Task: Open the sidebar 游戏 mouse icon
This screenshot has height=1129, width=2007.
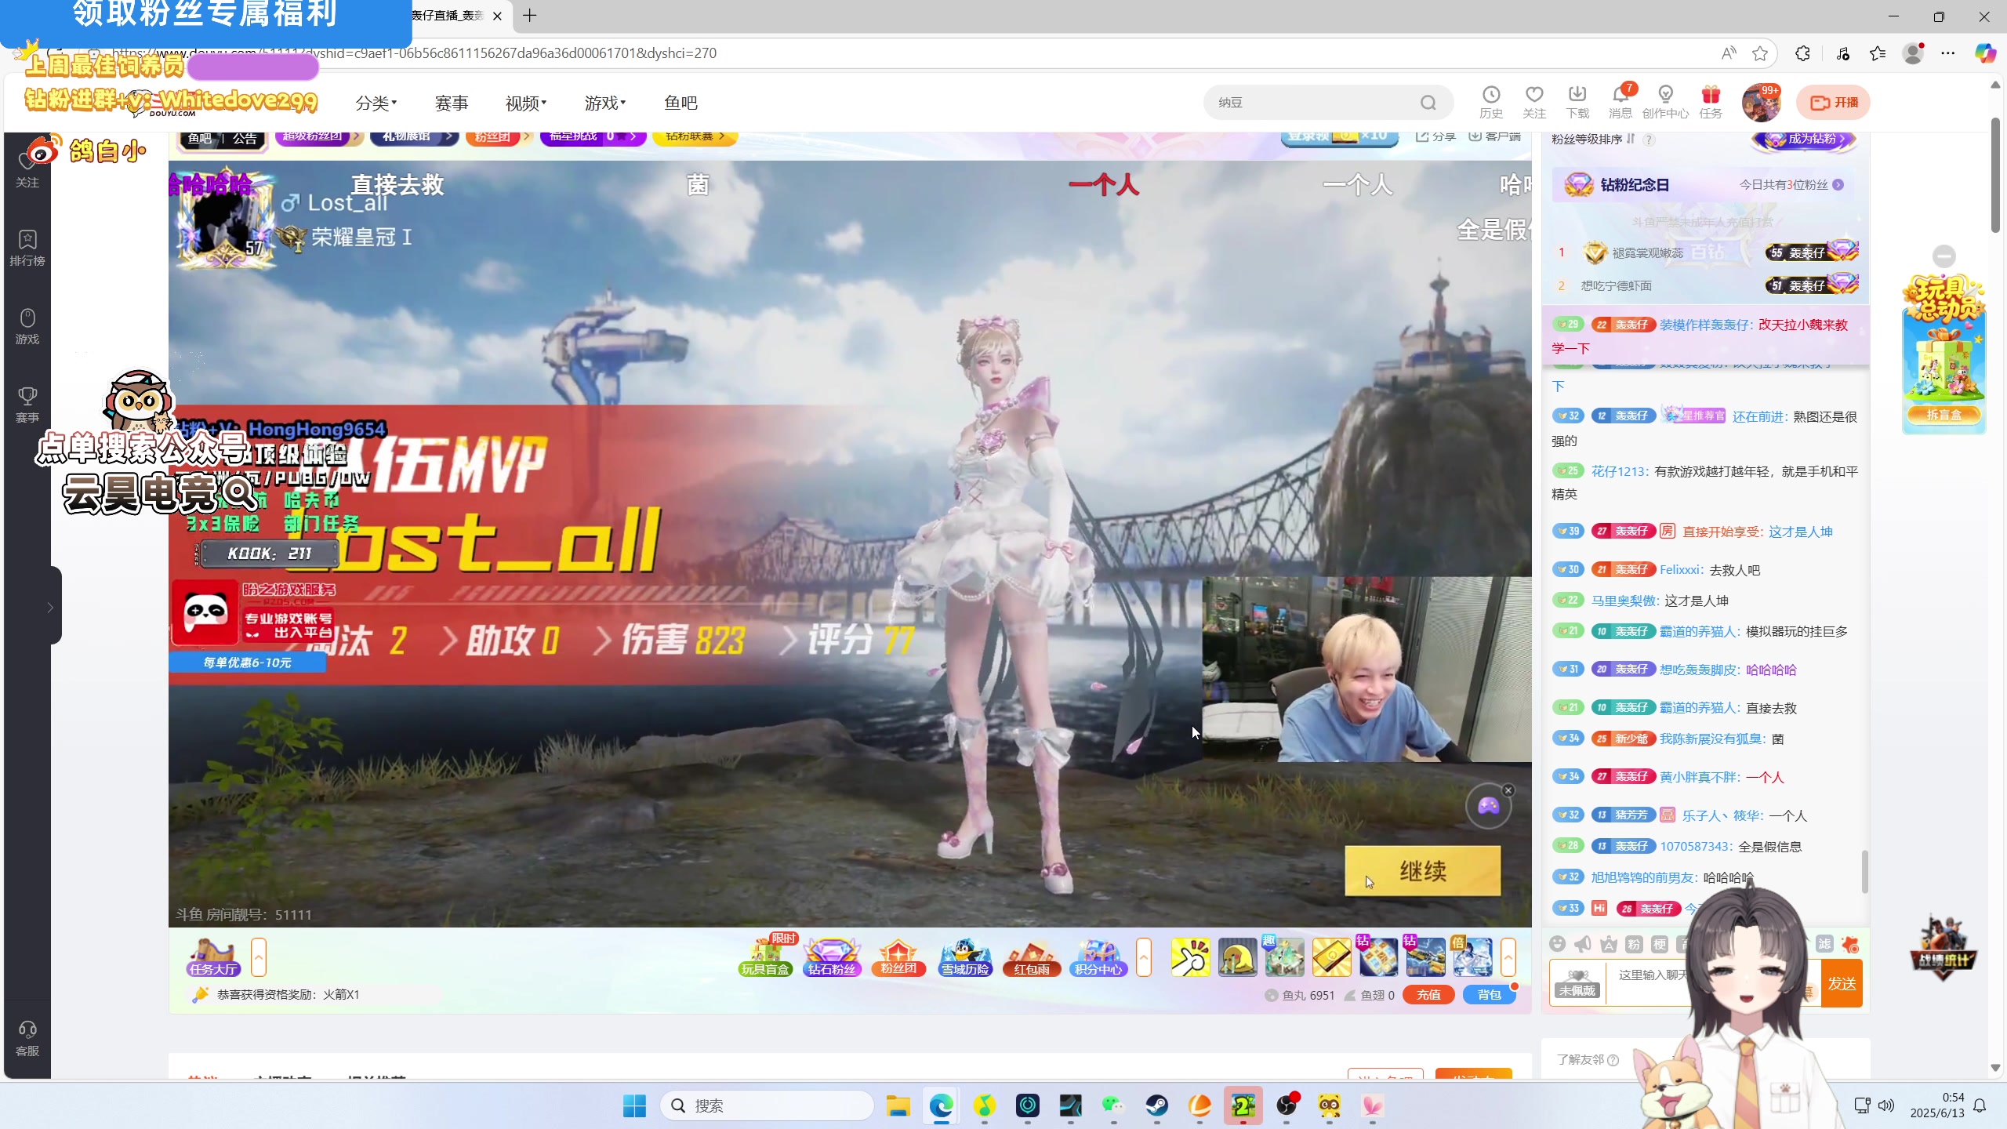Action: click(x=27, y=325)
